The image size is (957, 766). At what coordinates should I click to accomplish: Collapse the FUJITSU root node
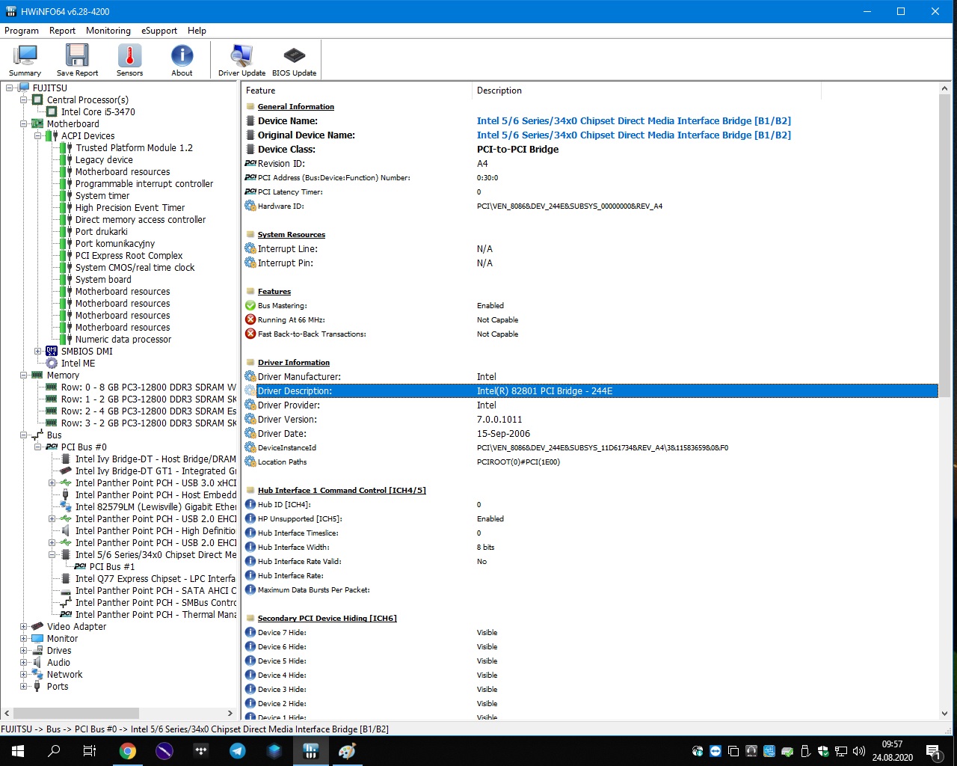(9, 88)
